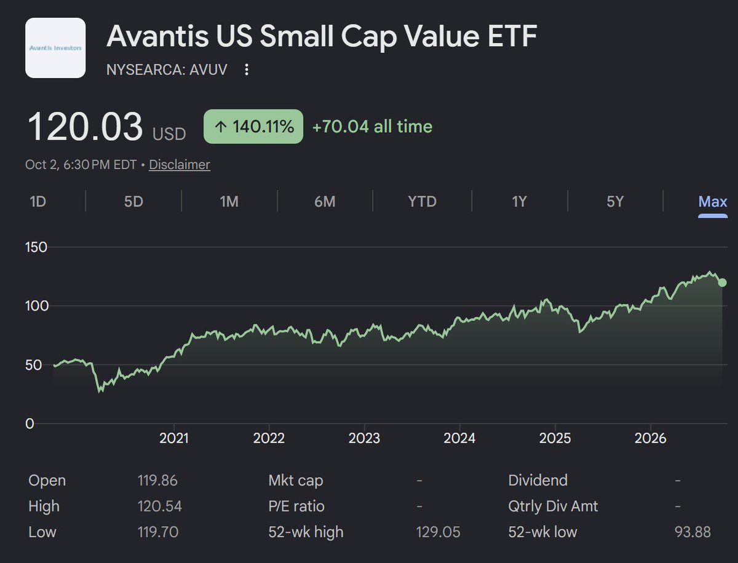The height and width of the screenshot is (563, 738).
Task: Switch to the 6M chart range
Action: 325,202
